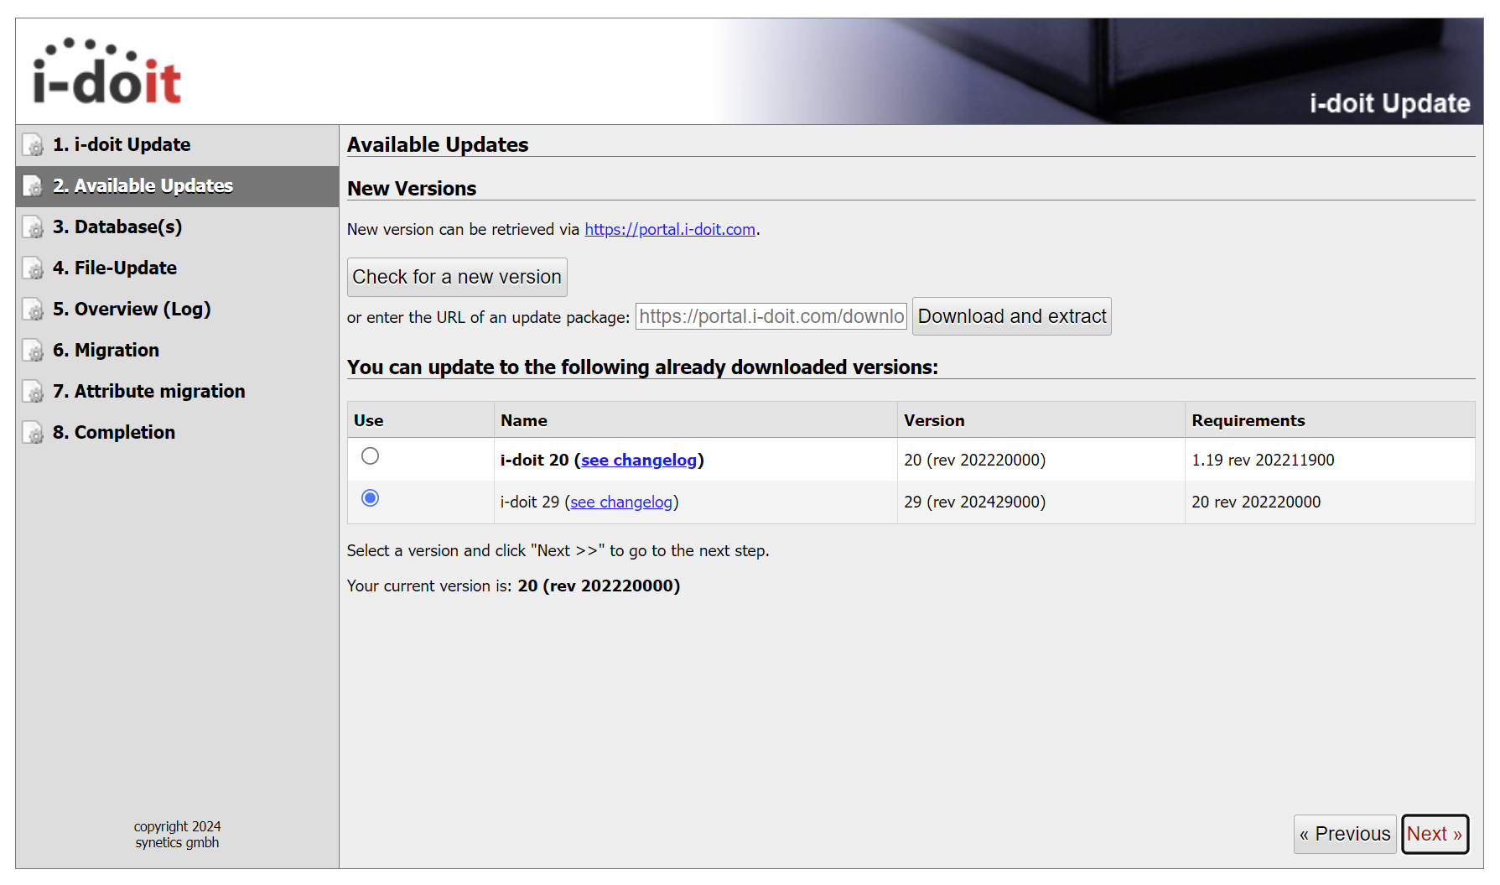Click the New Versions heading
Viewport: 1500px width, 885px height.
pos(412,189)
